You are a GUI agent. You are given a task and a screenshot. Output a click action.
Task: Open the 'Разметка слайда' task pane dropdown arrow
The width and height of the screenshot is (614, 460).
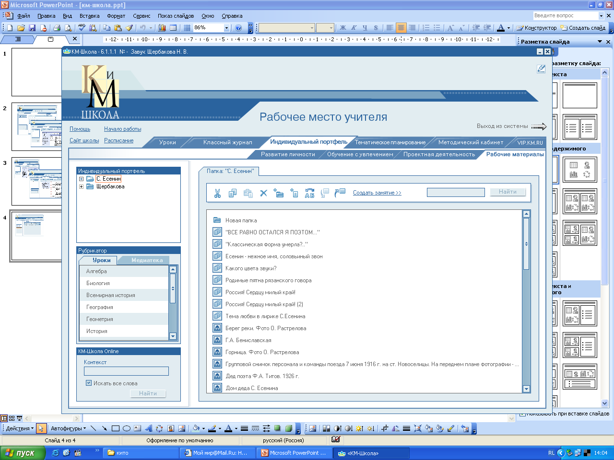click(x=600, y=42)
